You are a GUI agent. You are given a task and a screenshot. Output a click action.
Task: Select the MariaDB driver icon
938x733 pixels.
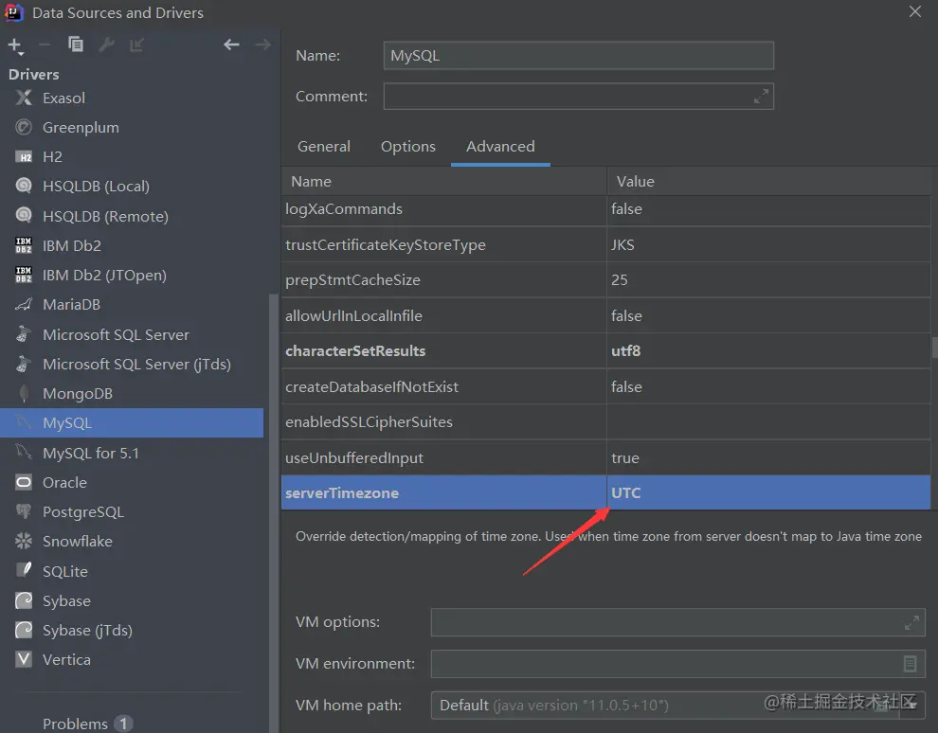(x=24, y=304)
